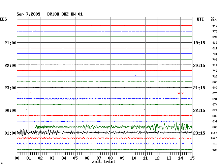Click the DC value 781

click(x=215, y=54)
